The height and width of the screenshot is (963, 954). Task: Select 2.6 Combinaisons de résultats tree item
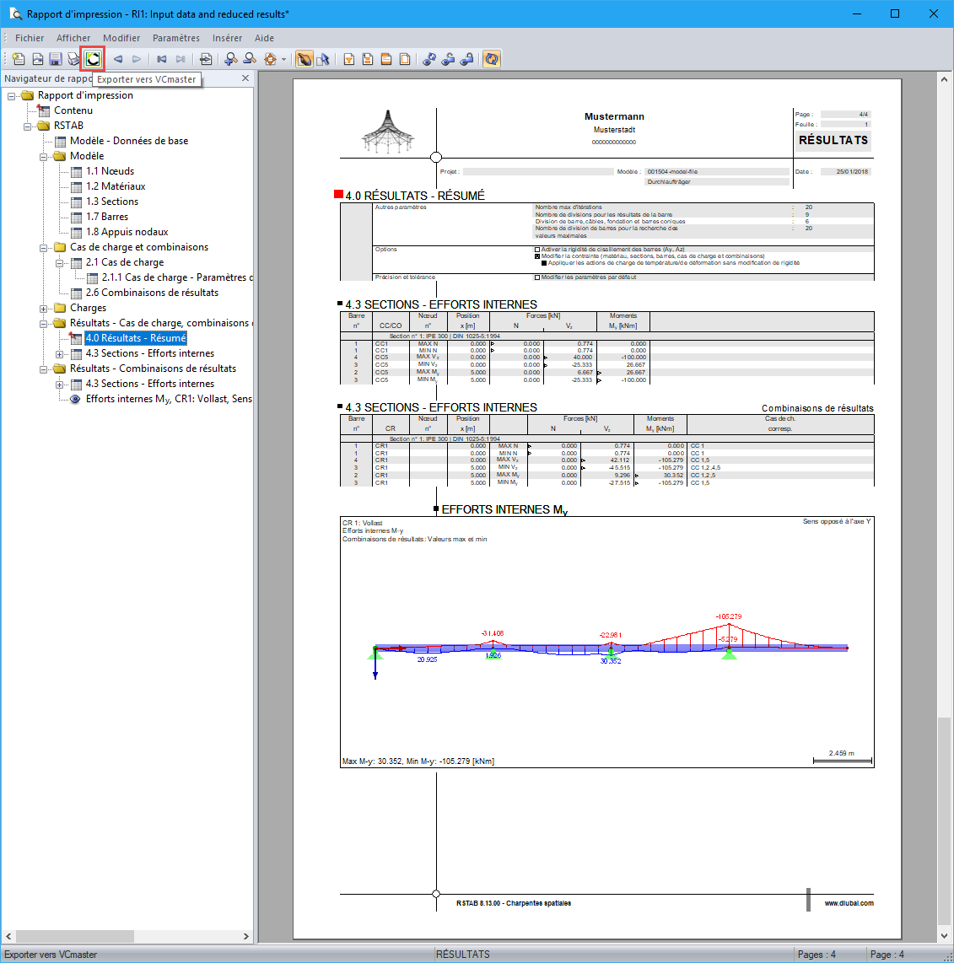(152, 293)
